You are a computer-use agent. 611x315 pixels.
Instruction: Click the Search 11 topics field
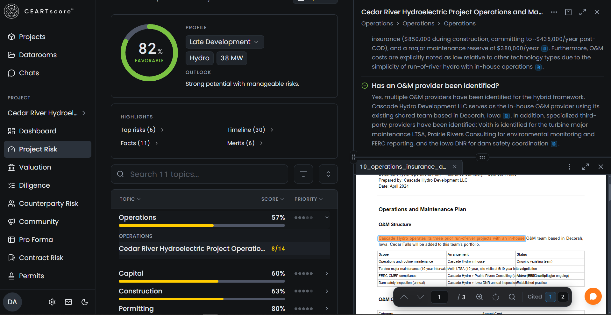coord(199,174)
